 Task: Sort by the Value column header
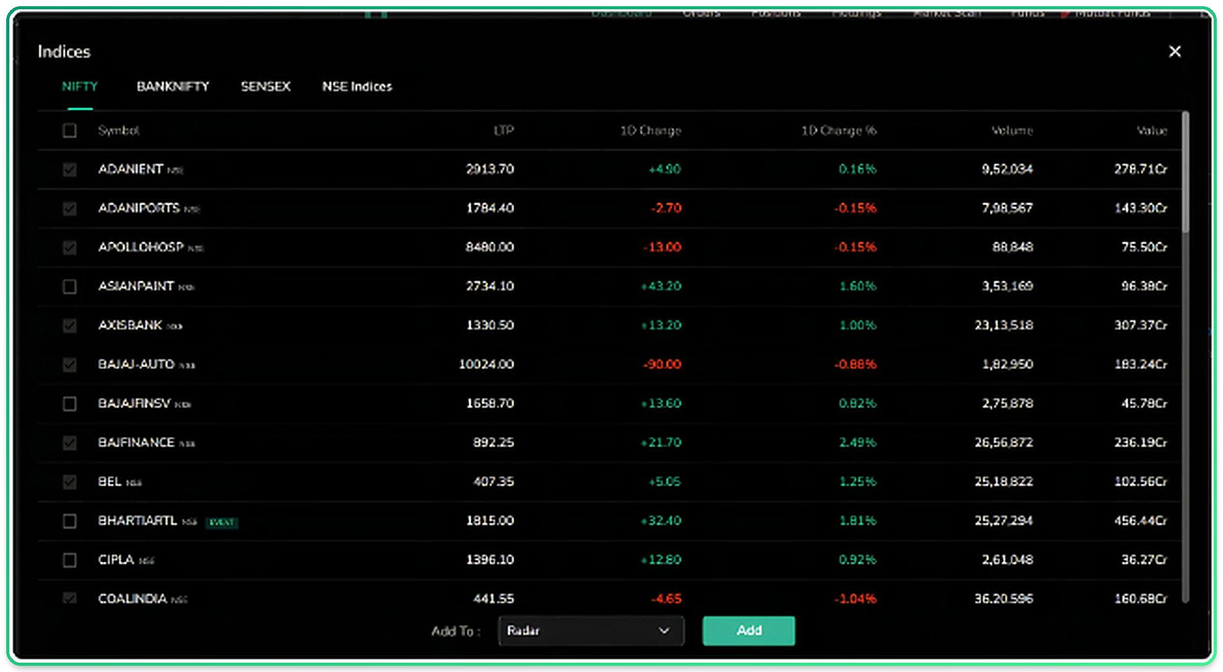coord(1152,130)
